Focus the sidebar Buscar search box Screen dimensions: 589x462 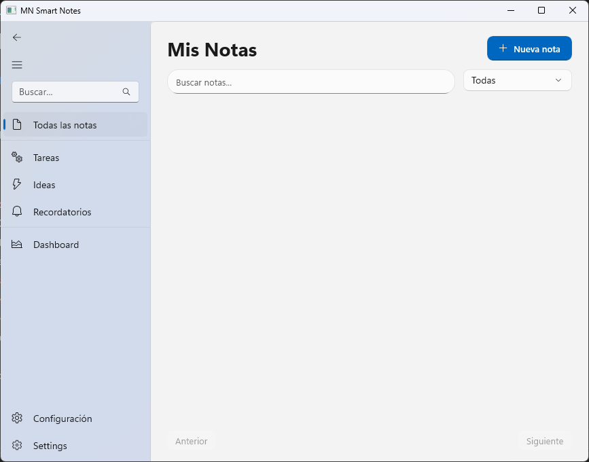(x=75, y=92)
